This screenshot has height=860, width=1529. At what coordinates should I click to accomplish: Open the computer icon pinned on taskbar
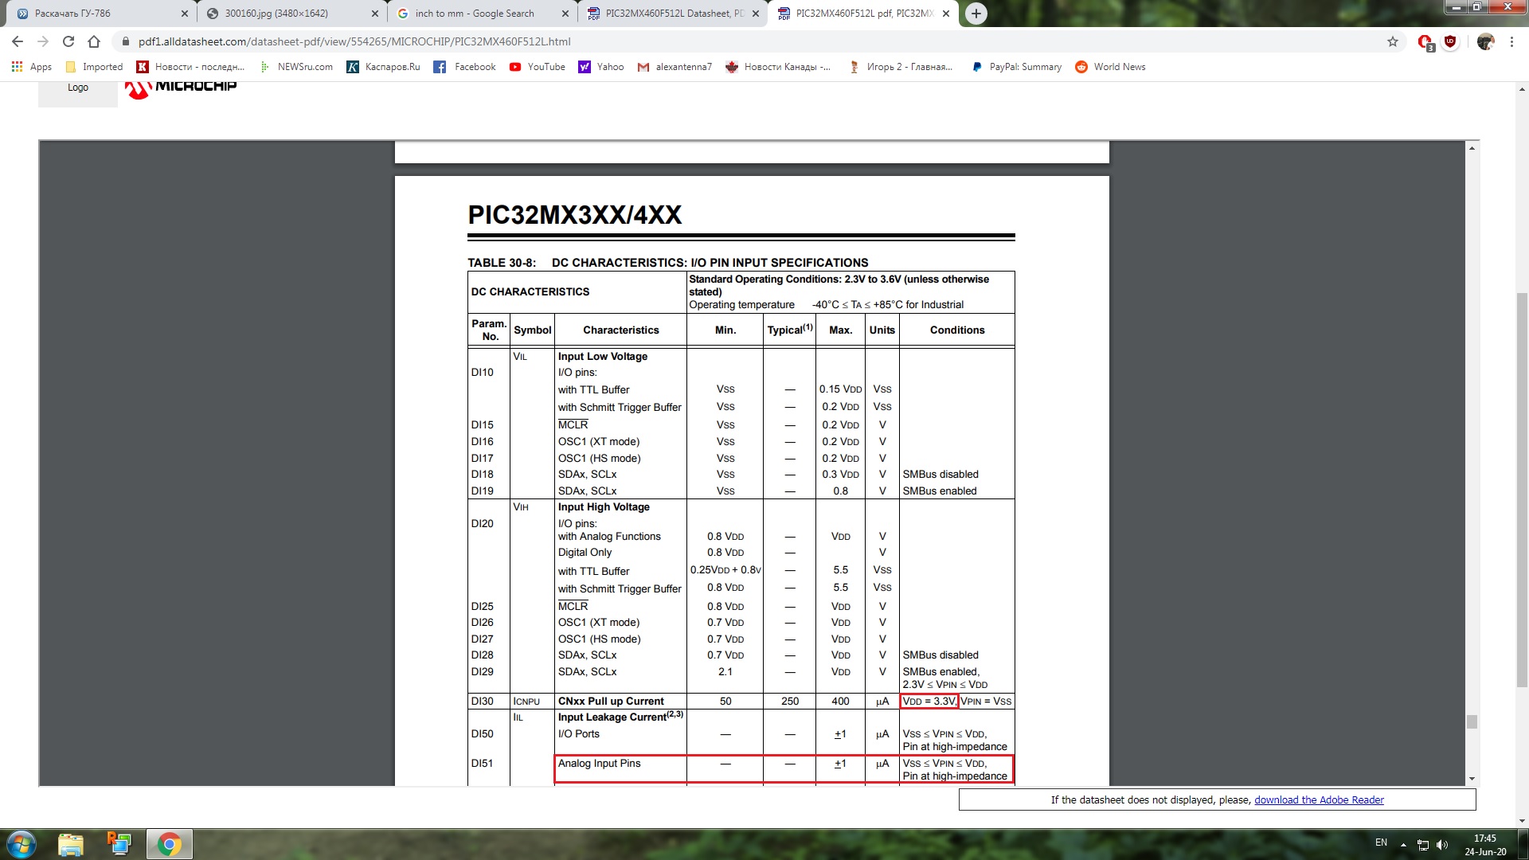pos(119,844)
